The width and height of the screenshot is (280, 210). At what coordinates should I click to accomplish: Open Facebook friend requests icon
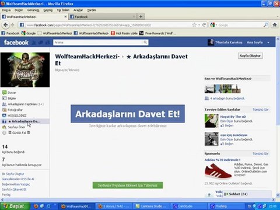tap(34, 43)
